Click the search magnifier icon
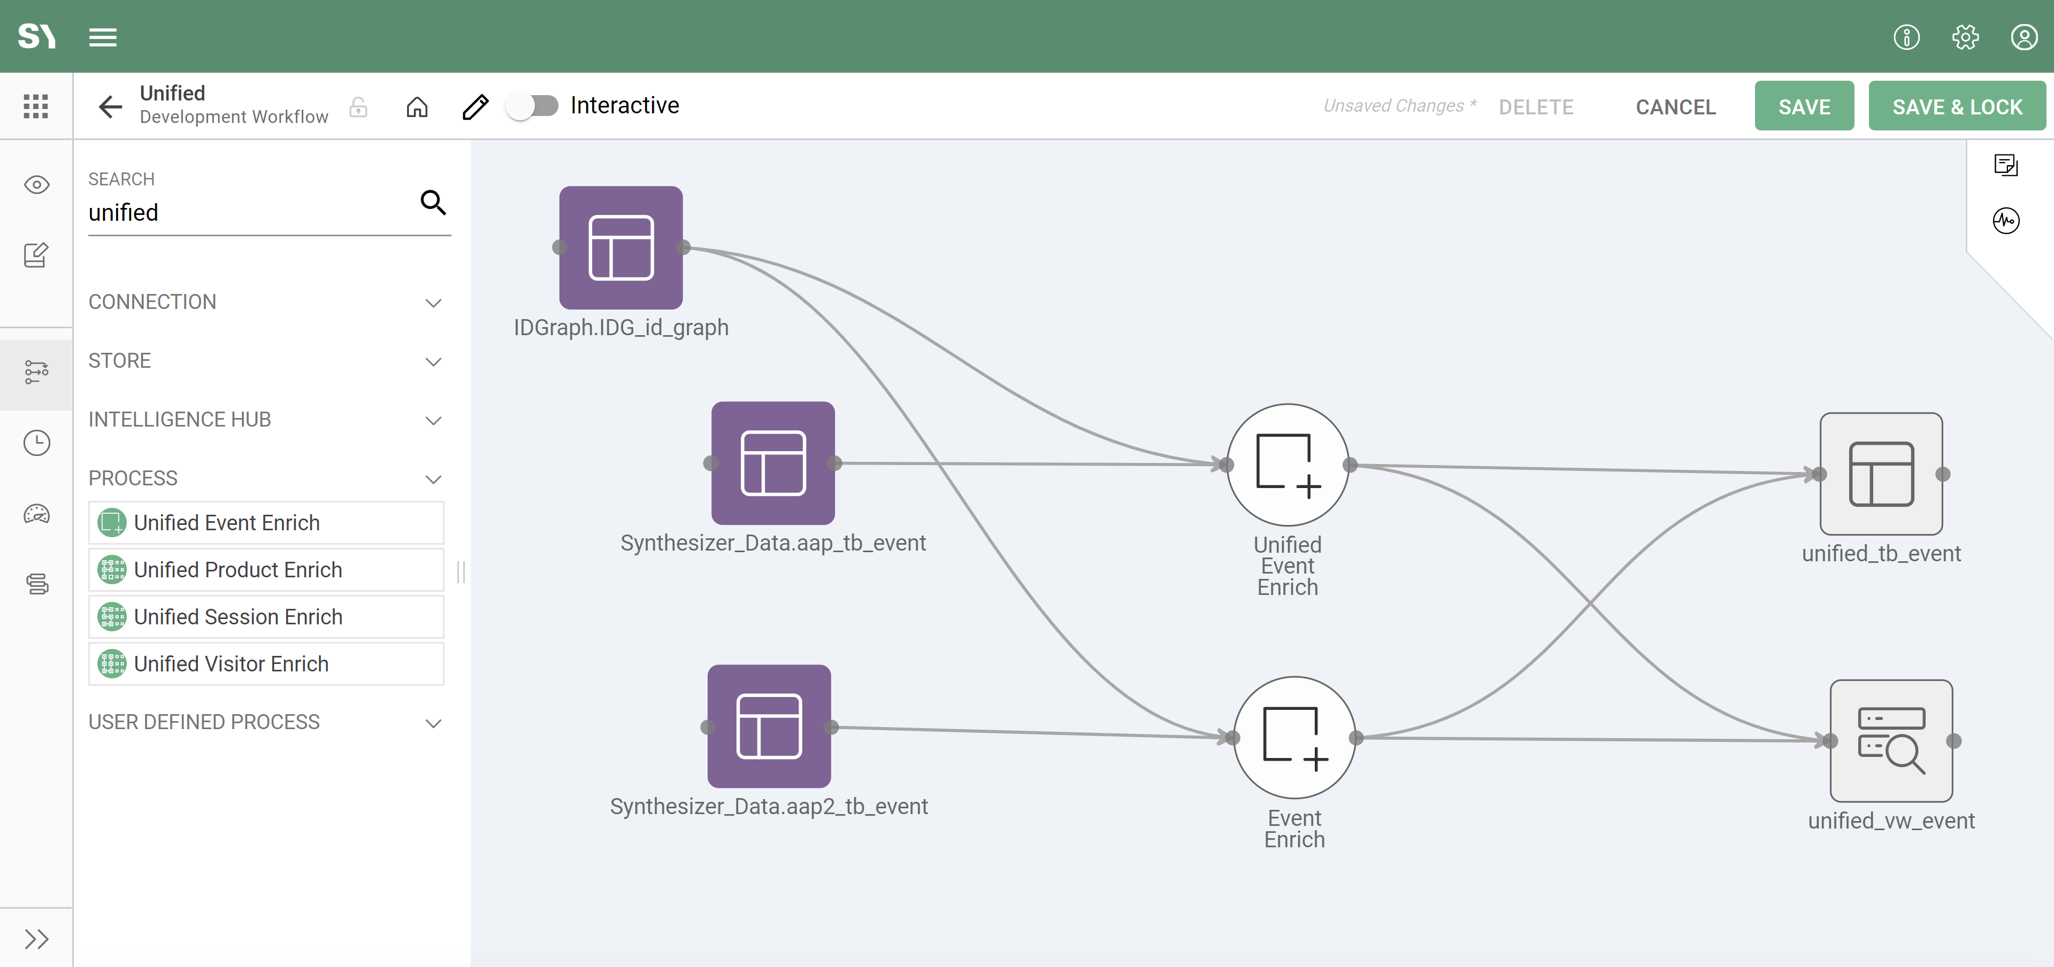 point(433,203)
